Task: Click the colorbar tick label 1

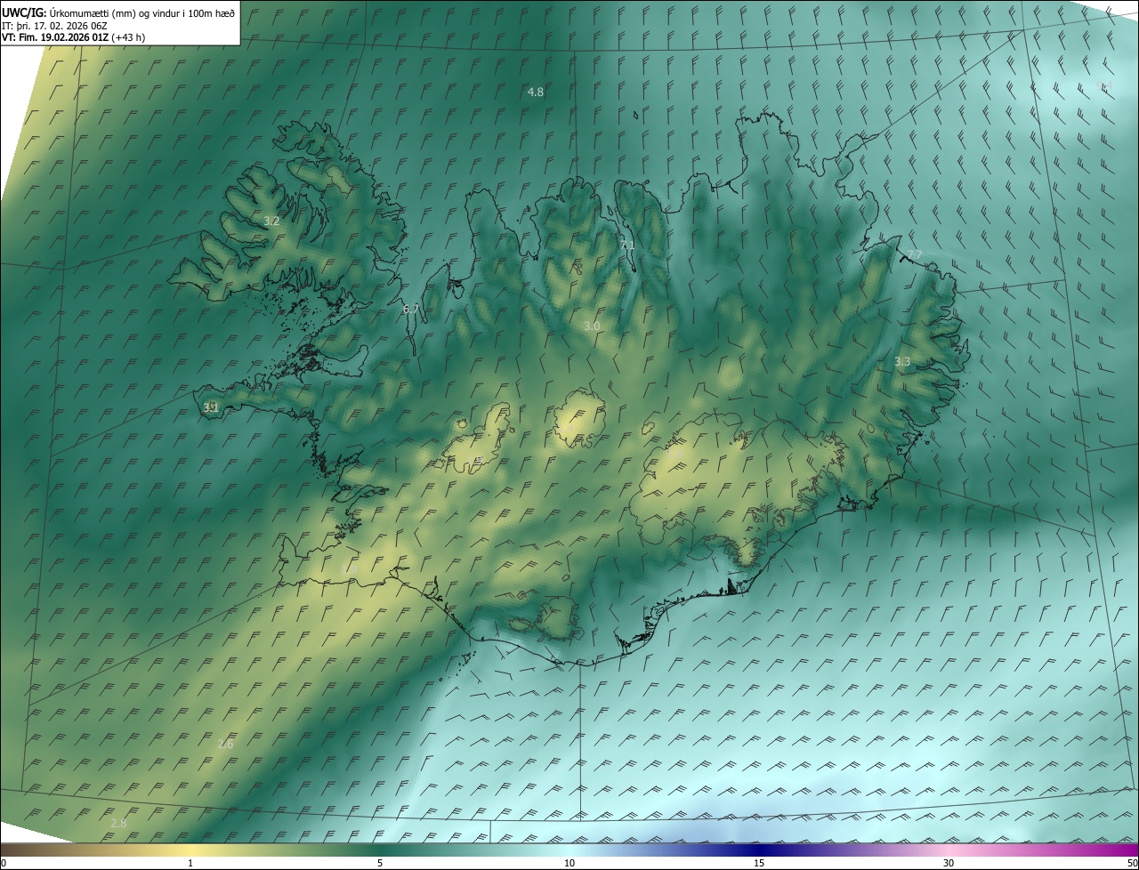Action: pyautogui.click(x=190, y=864)
